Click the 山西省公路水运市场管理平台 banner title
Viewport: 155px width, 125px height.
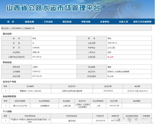coord(53,8)
